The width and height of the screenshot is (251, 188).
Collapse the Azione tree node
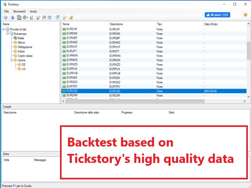pos(11,60)
